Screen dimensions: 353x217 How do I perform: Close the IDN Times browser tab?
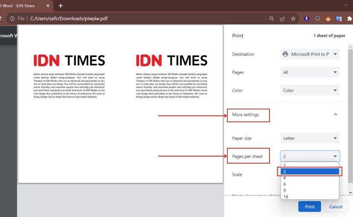click(x=48, y=6)
